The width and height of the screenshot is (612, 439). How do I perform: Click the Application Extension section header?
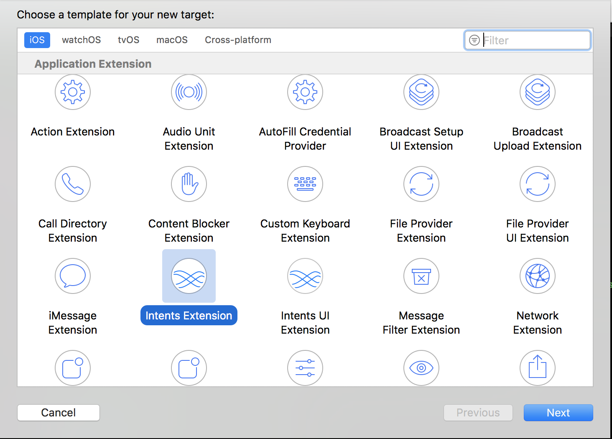click(x=93, y=64)
